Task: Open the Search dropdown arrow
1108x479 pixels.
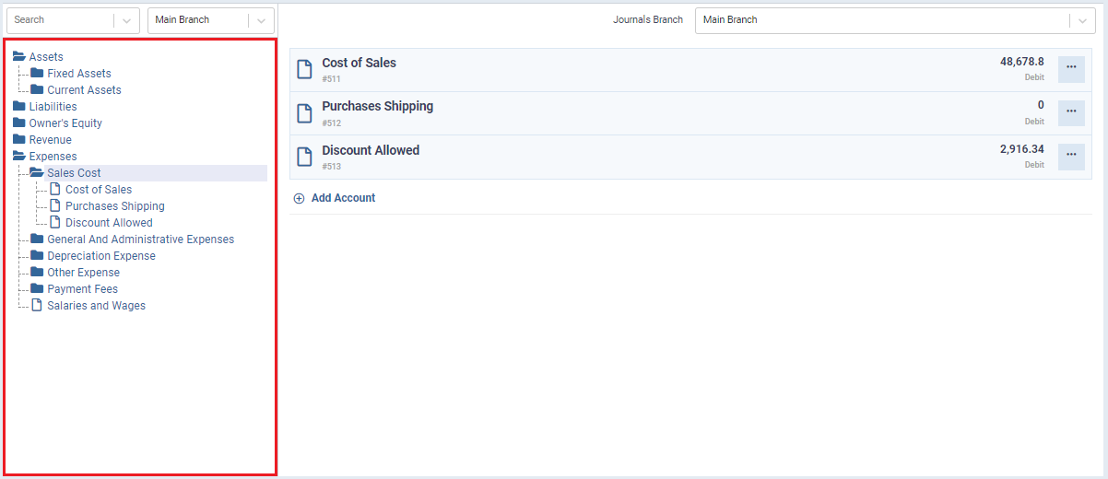Action: tap(127, 20)
